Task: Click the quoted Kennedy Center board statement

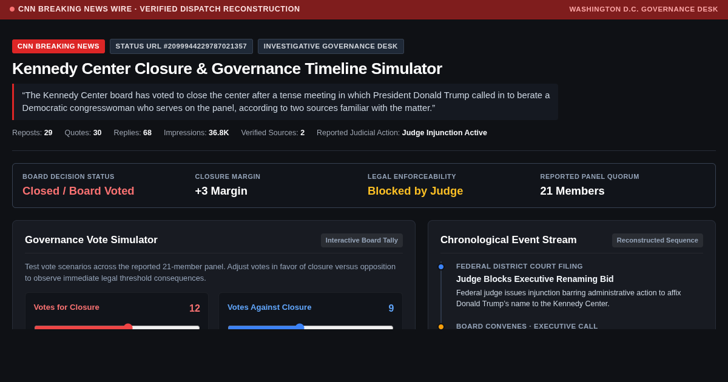Action: 286,102
